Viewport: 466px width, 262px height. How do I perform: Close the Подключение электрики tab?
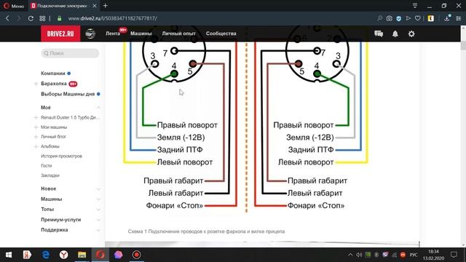(x=95, y=6)
